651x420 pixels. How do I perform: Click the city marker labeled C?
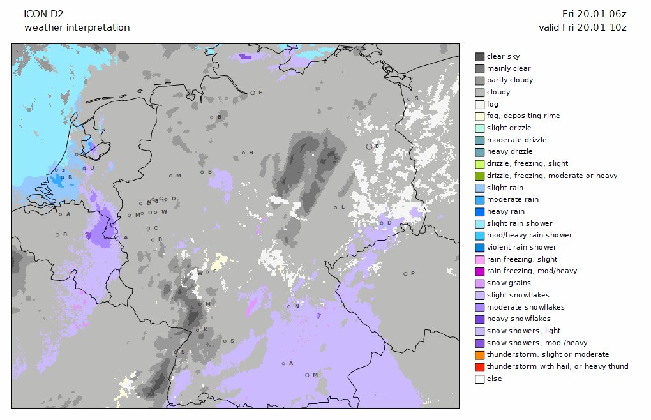(x=148, y=229)
